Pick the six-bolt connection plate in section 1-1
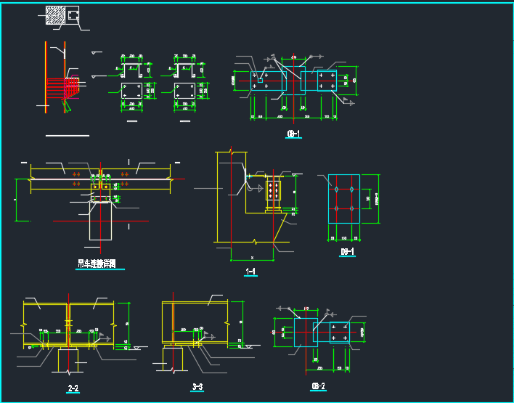This screenshot has height=403, width=514. [x=273, y=190]
